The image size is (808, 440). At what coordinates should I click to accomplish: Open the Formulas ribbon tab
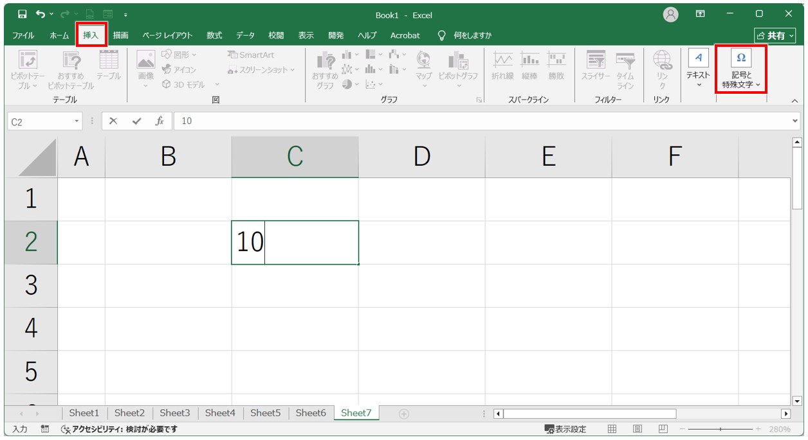[x=214, y=35]
